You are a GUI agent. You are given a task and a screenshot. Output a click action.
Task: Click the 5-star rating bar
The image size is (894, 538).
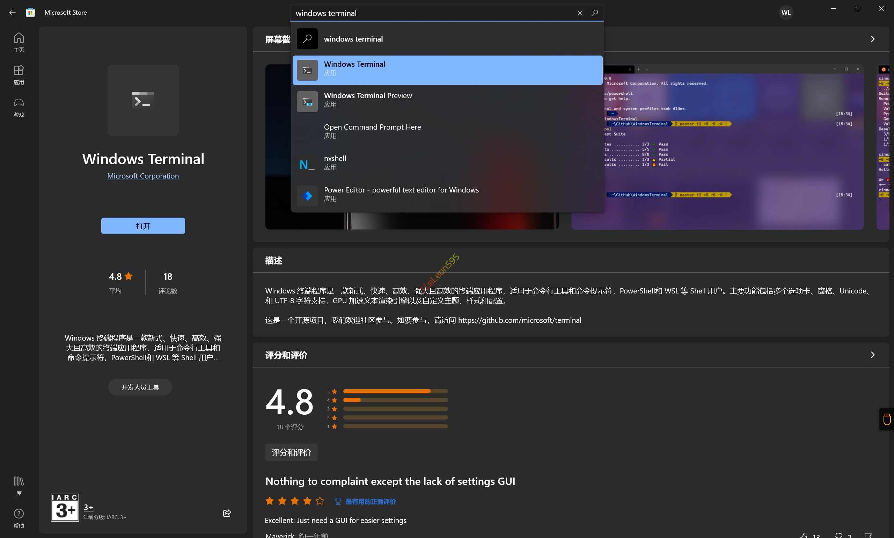pos(395,391)
